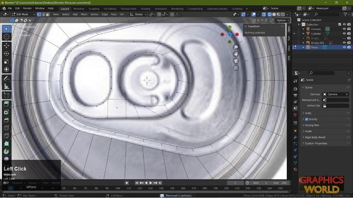
Task: Hide the Cylinder object in viewport
Action: pyautogui.click(x=344, y=34)
